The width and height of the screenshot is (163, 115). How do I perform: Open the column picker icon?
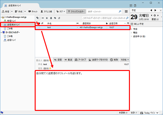click(x=128, y=23)
